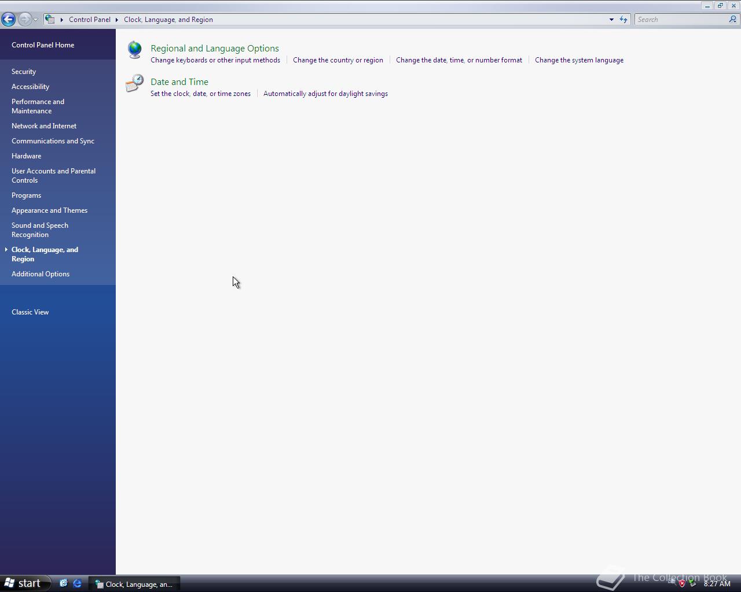Screen dimensions: 741x592
Task: Switch to Classic View
Action: 30,312
